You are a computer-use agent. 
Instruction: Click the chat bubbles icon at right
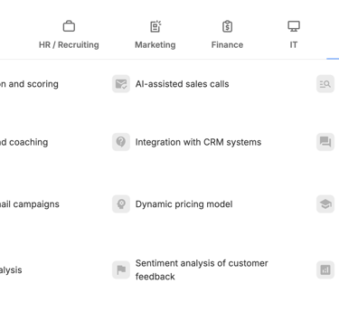point(325,142)
